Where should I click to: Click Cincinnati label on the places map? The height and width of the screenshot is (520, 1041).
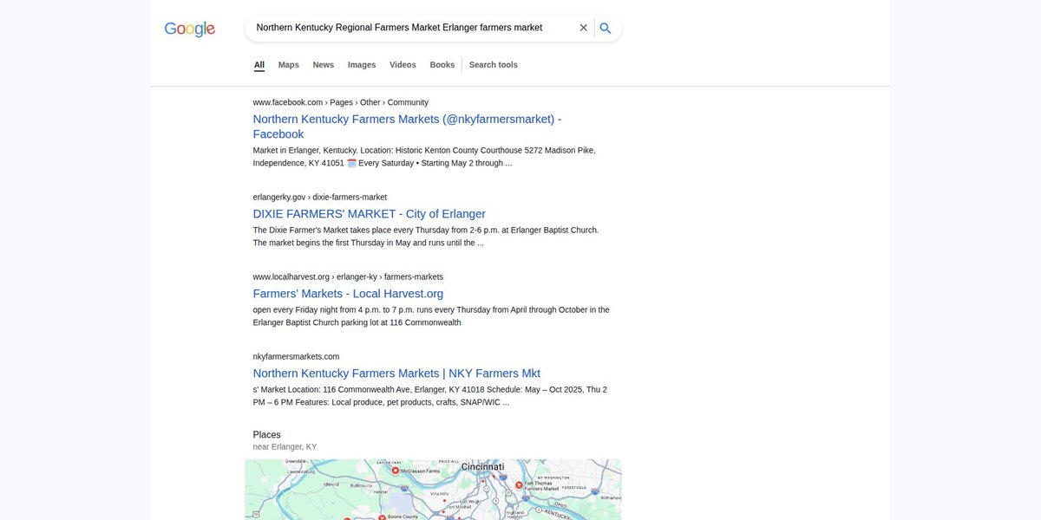[x=481, y=466]
